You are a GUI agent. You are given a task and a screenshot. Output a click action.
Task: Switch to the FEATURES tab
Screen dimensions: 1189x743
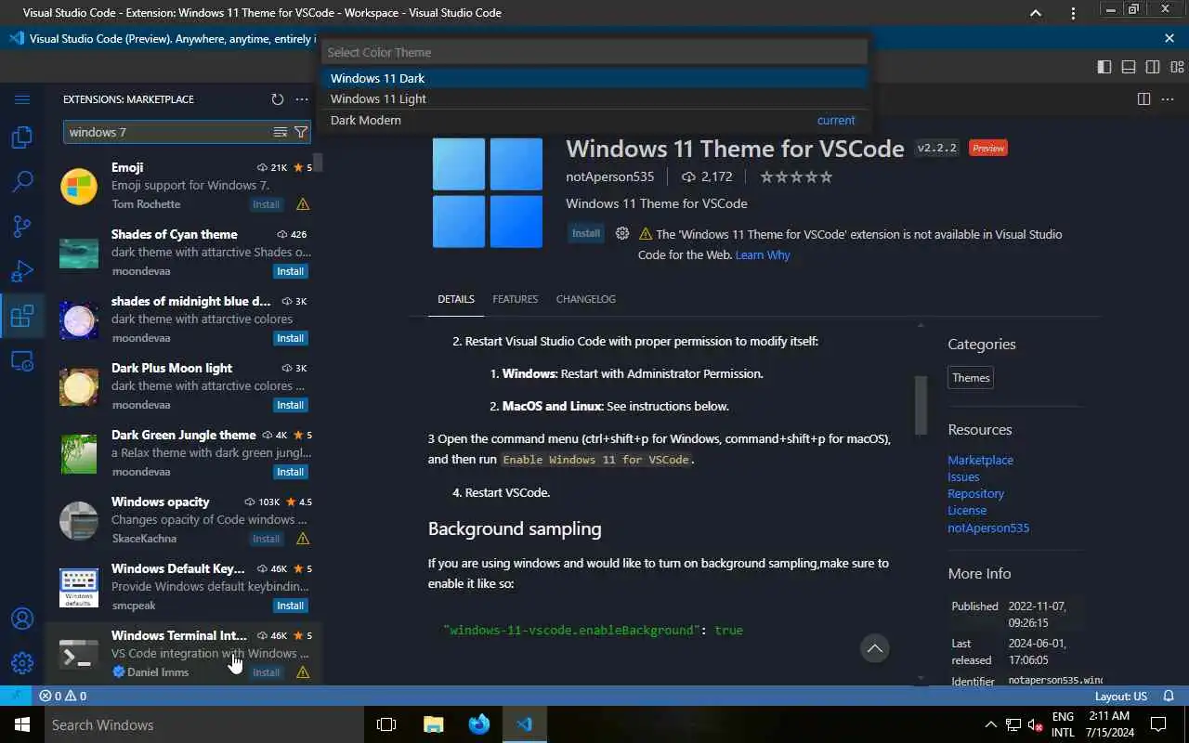(x=515, y=299)
